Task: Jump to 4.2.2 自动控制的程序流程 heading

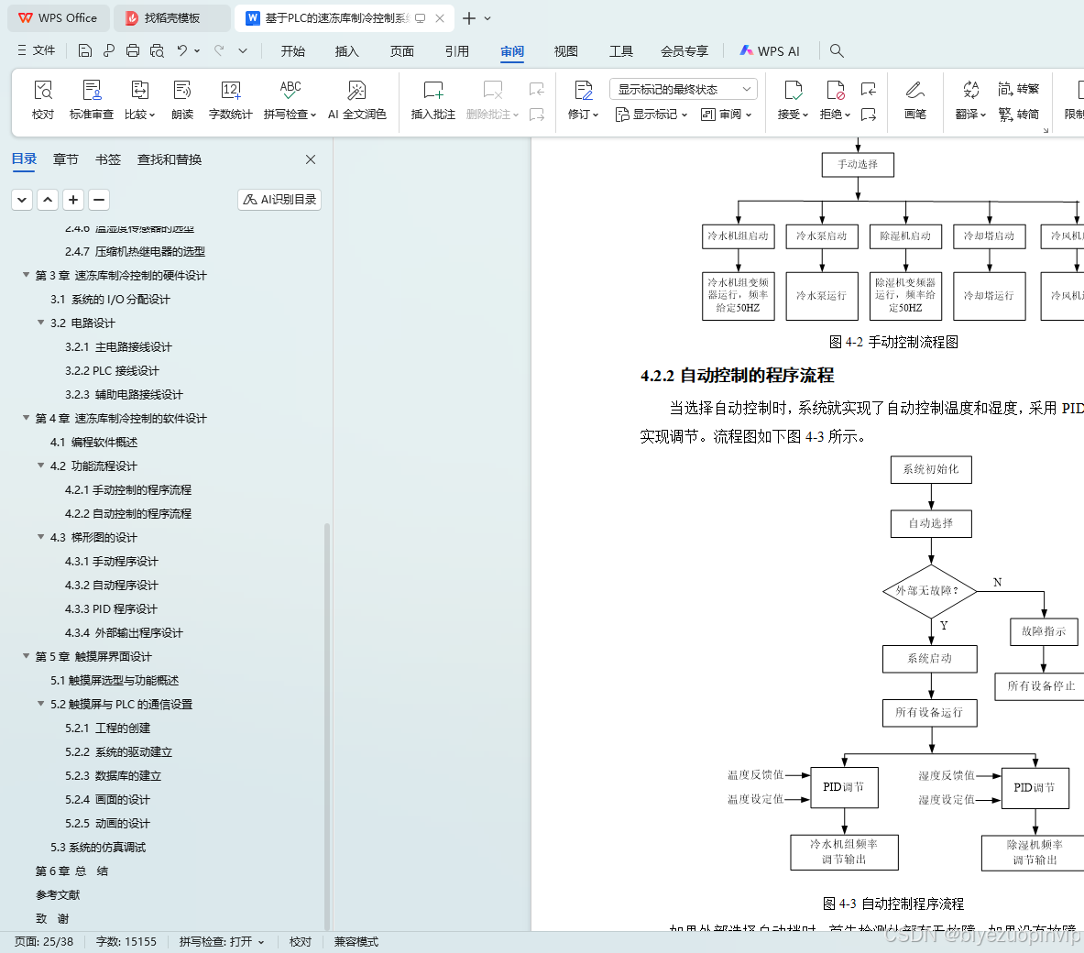Action: [x=128, y=513]
